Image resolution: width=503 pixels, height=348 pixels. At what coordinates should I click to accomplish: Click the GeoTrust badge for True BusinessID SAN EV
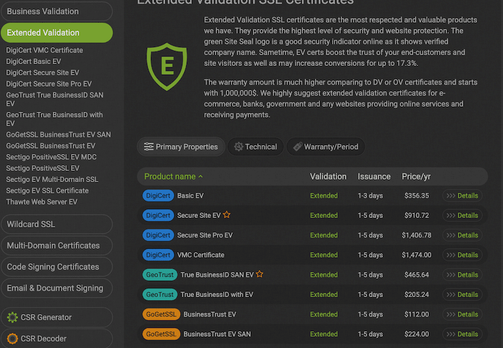point(160,275)
